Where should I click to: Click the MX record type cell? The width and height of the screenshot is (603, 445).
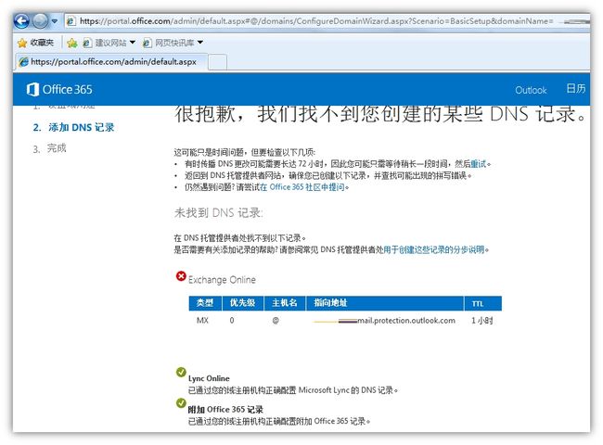[x=202, y=320]
